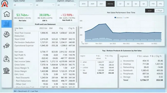
Task: Select the Net Invoice Sales row label
Action: 22,61
